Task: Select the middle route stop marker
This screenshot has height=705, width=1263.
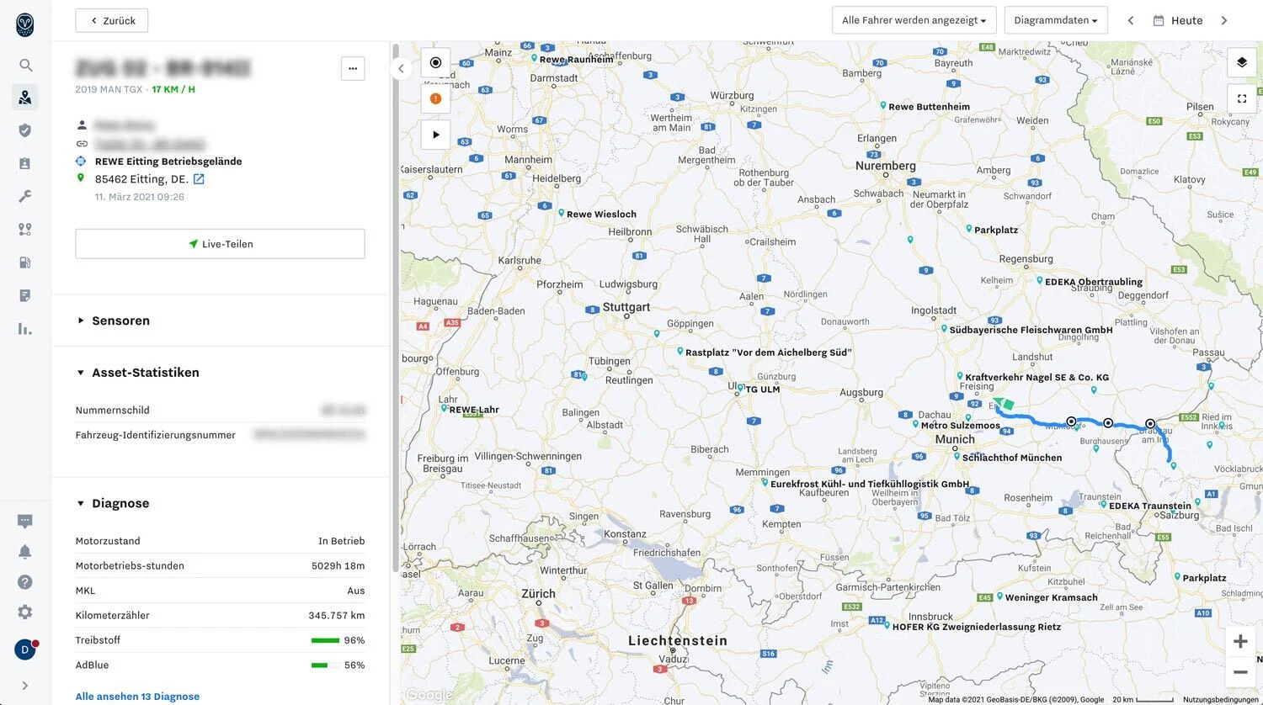Action: coord(1108,423)
